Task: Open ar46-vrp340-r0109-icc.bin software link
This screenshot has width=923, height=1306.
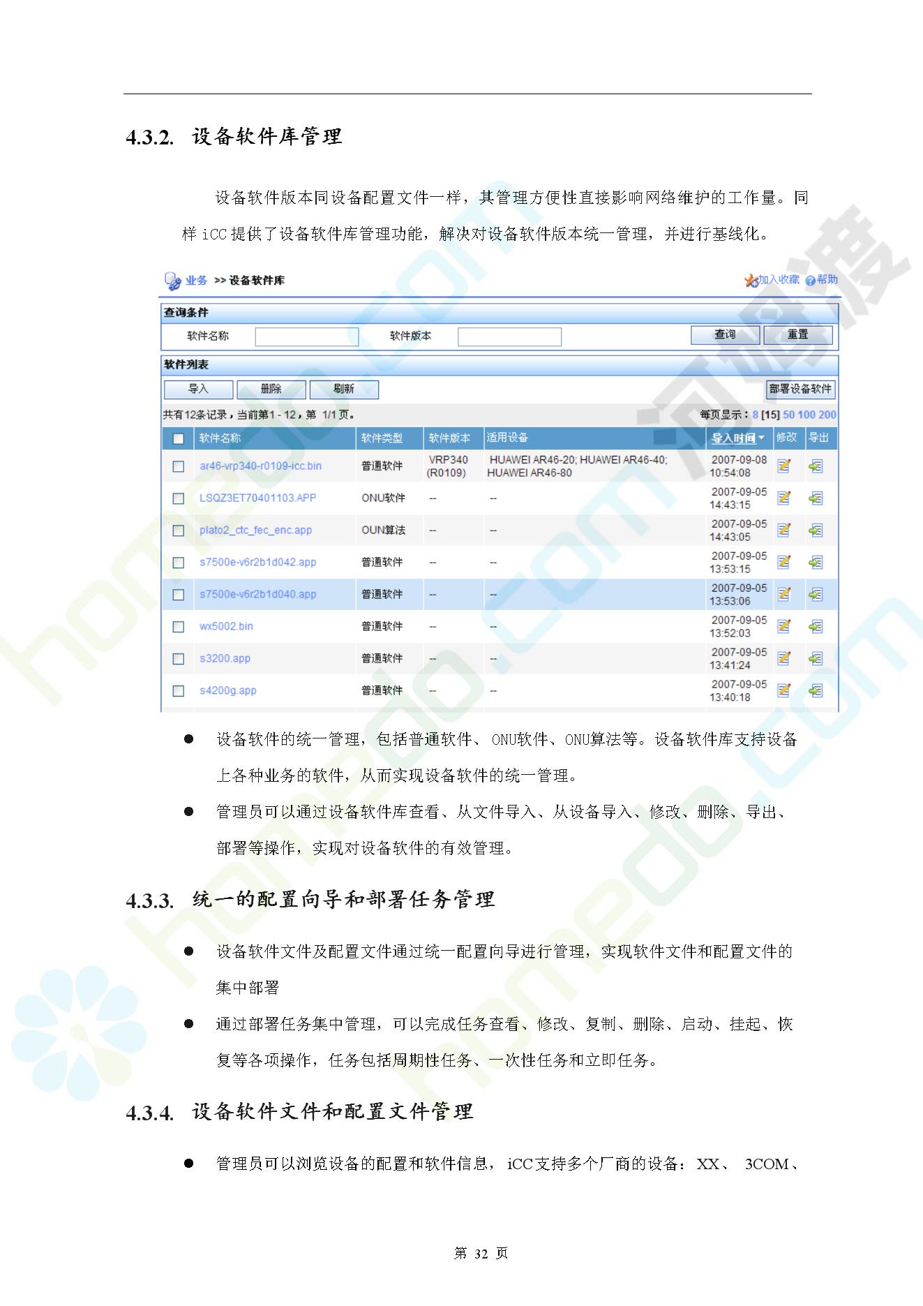Action: (260, 466)
